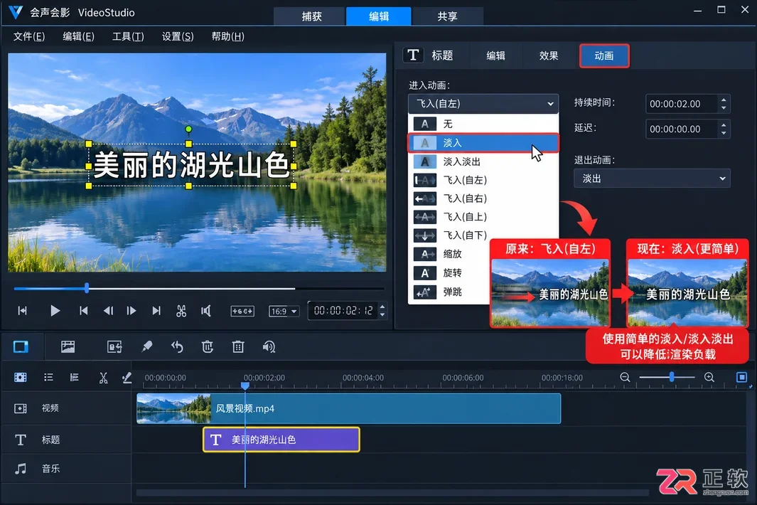Open the 编辑(E) menu
Screen dimensions: 757x505
tap(79, 36)
